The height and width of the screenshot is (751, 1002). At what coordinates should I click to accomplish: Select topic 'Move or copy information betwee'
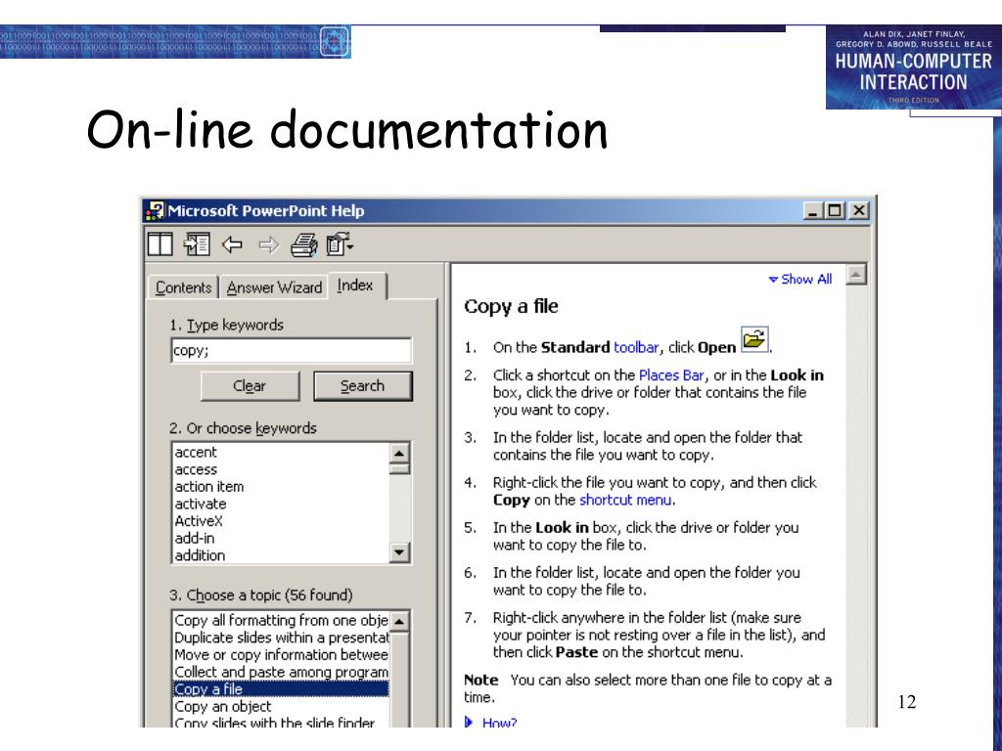(x=281, y=654)
